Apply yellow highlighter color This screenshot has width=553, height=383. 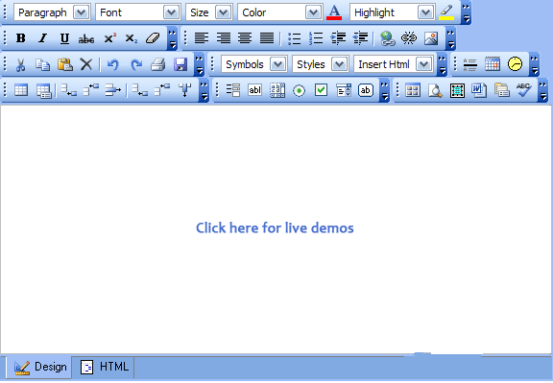coord(446,12)
